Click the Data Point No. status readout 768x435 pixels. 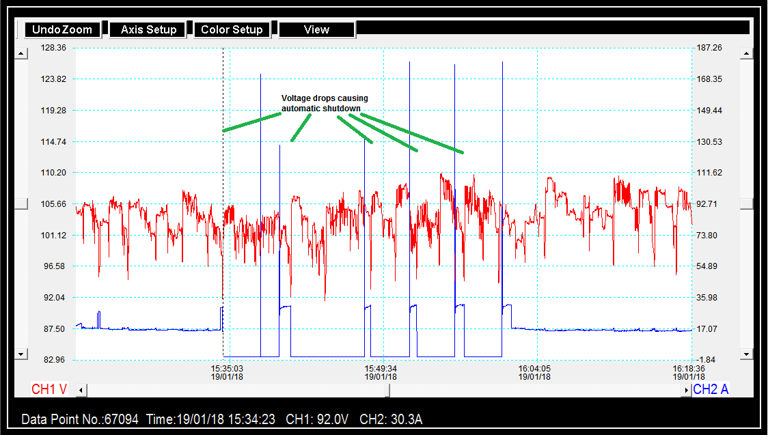tap(80, 419)
